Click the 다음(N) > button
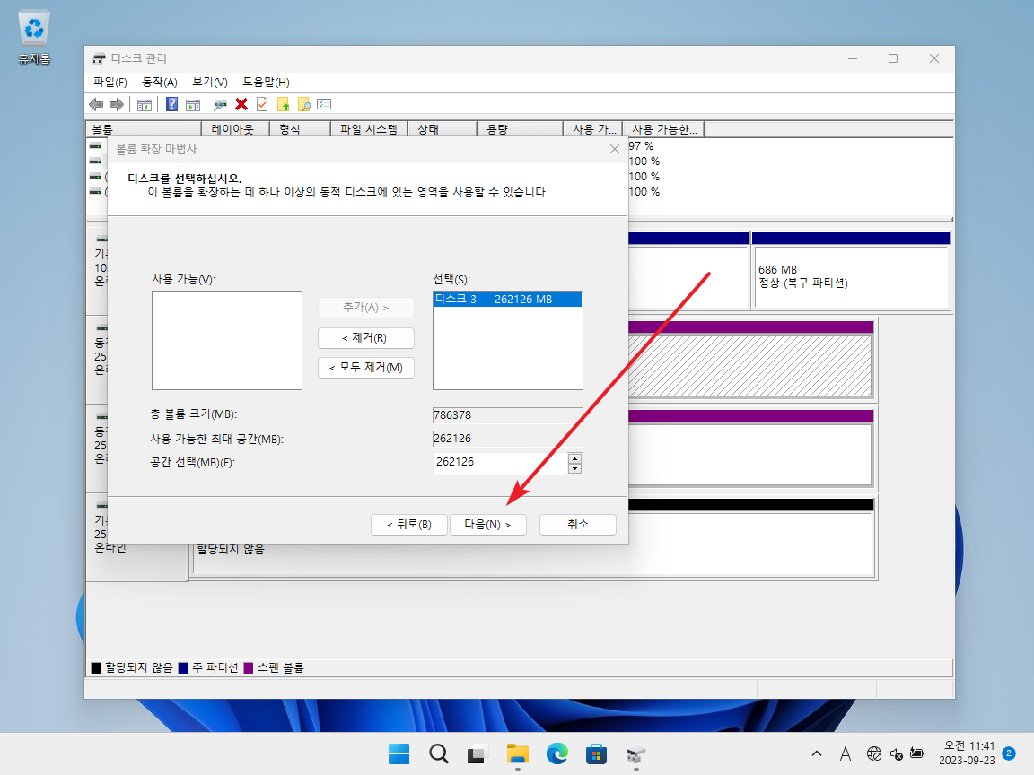 pyautogui.click(x=487, y=525)
